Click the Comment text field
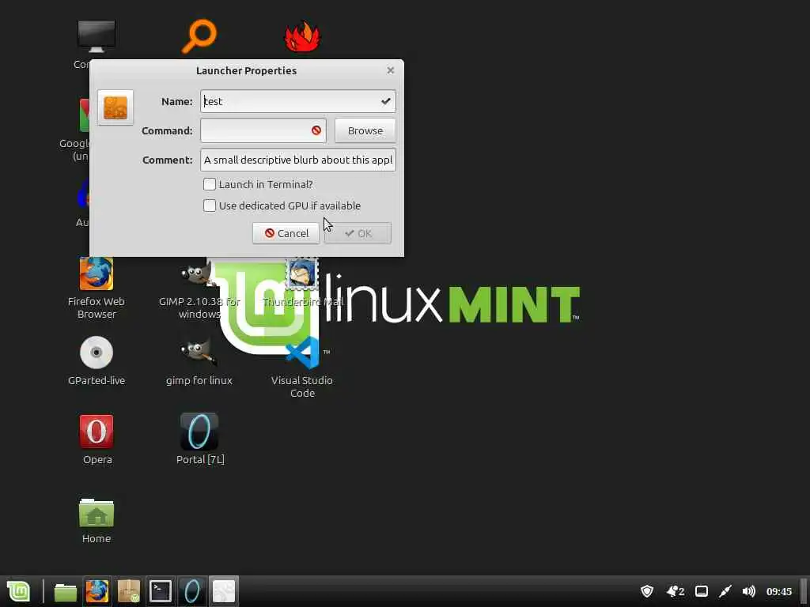810x607 pixels. tap(298, 160)
